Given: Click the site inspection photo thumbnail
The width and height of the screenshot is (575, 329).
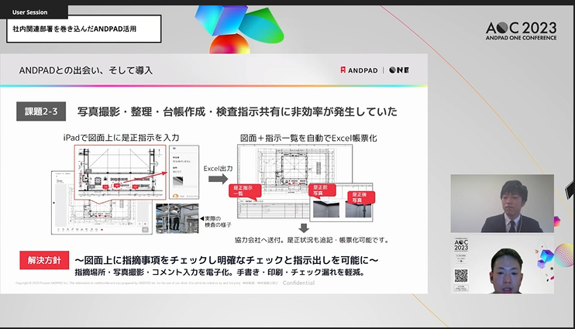Looking at the screenshot, I should click(x=177, y=218).
